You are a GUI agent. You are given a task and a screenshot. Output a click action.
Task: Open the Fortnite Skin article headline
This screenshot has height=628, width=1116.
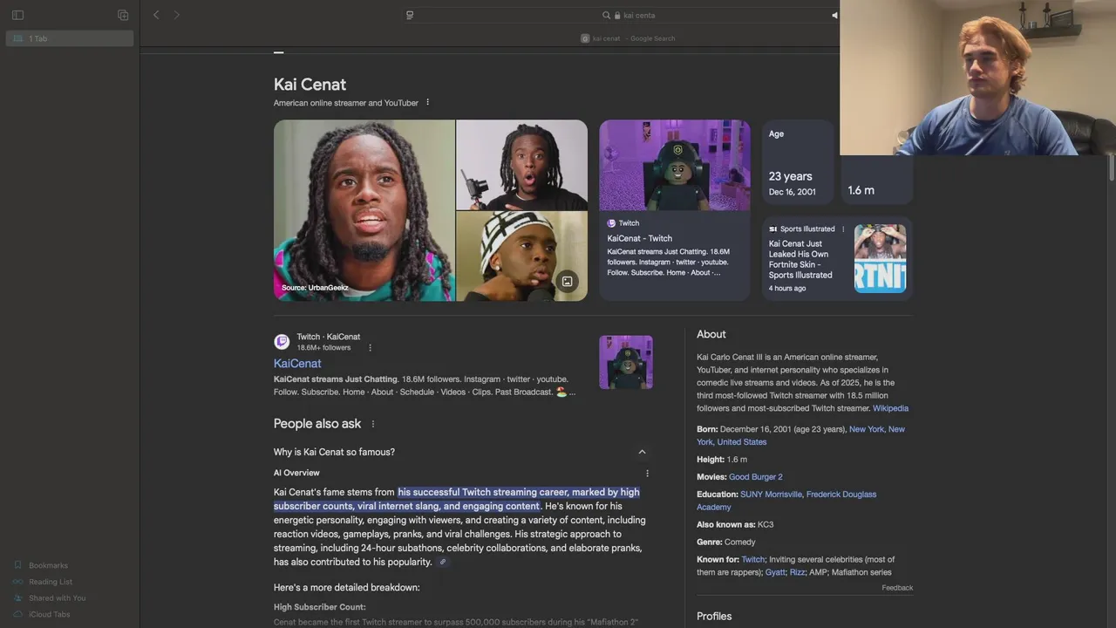point(800,259)
